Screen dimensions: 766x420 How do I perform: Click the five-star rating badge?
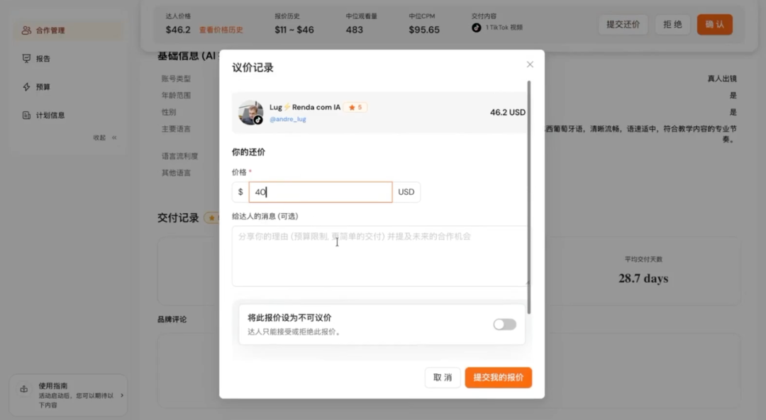(355, 108)
